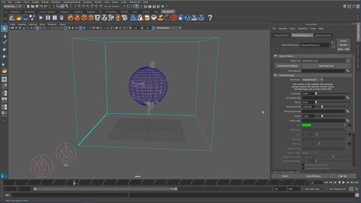Click the trash can delete cache icon
Screen dimensions: 361x203
[61, 17]
